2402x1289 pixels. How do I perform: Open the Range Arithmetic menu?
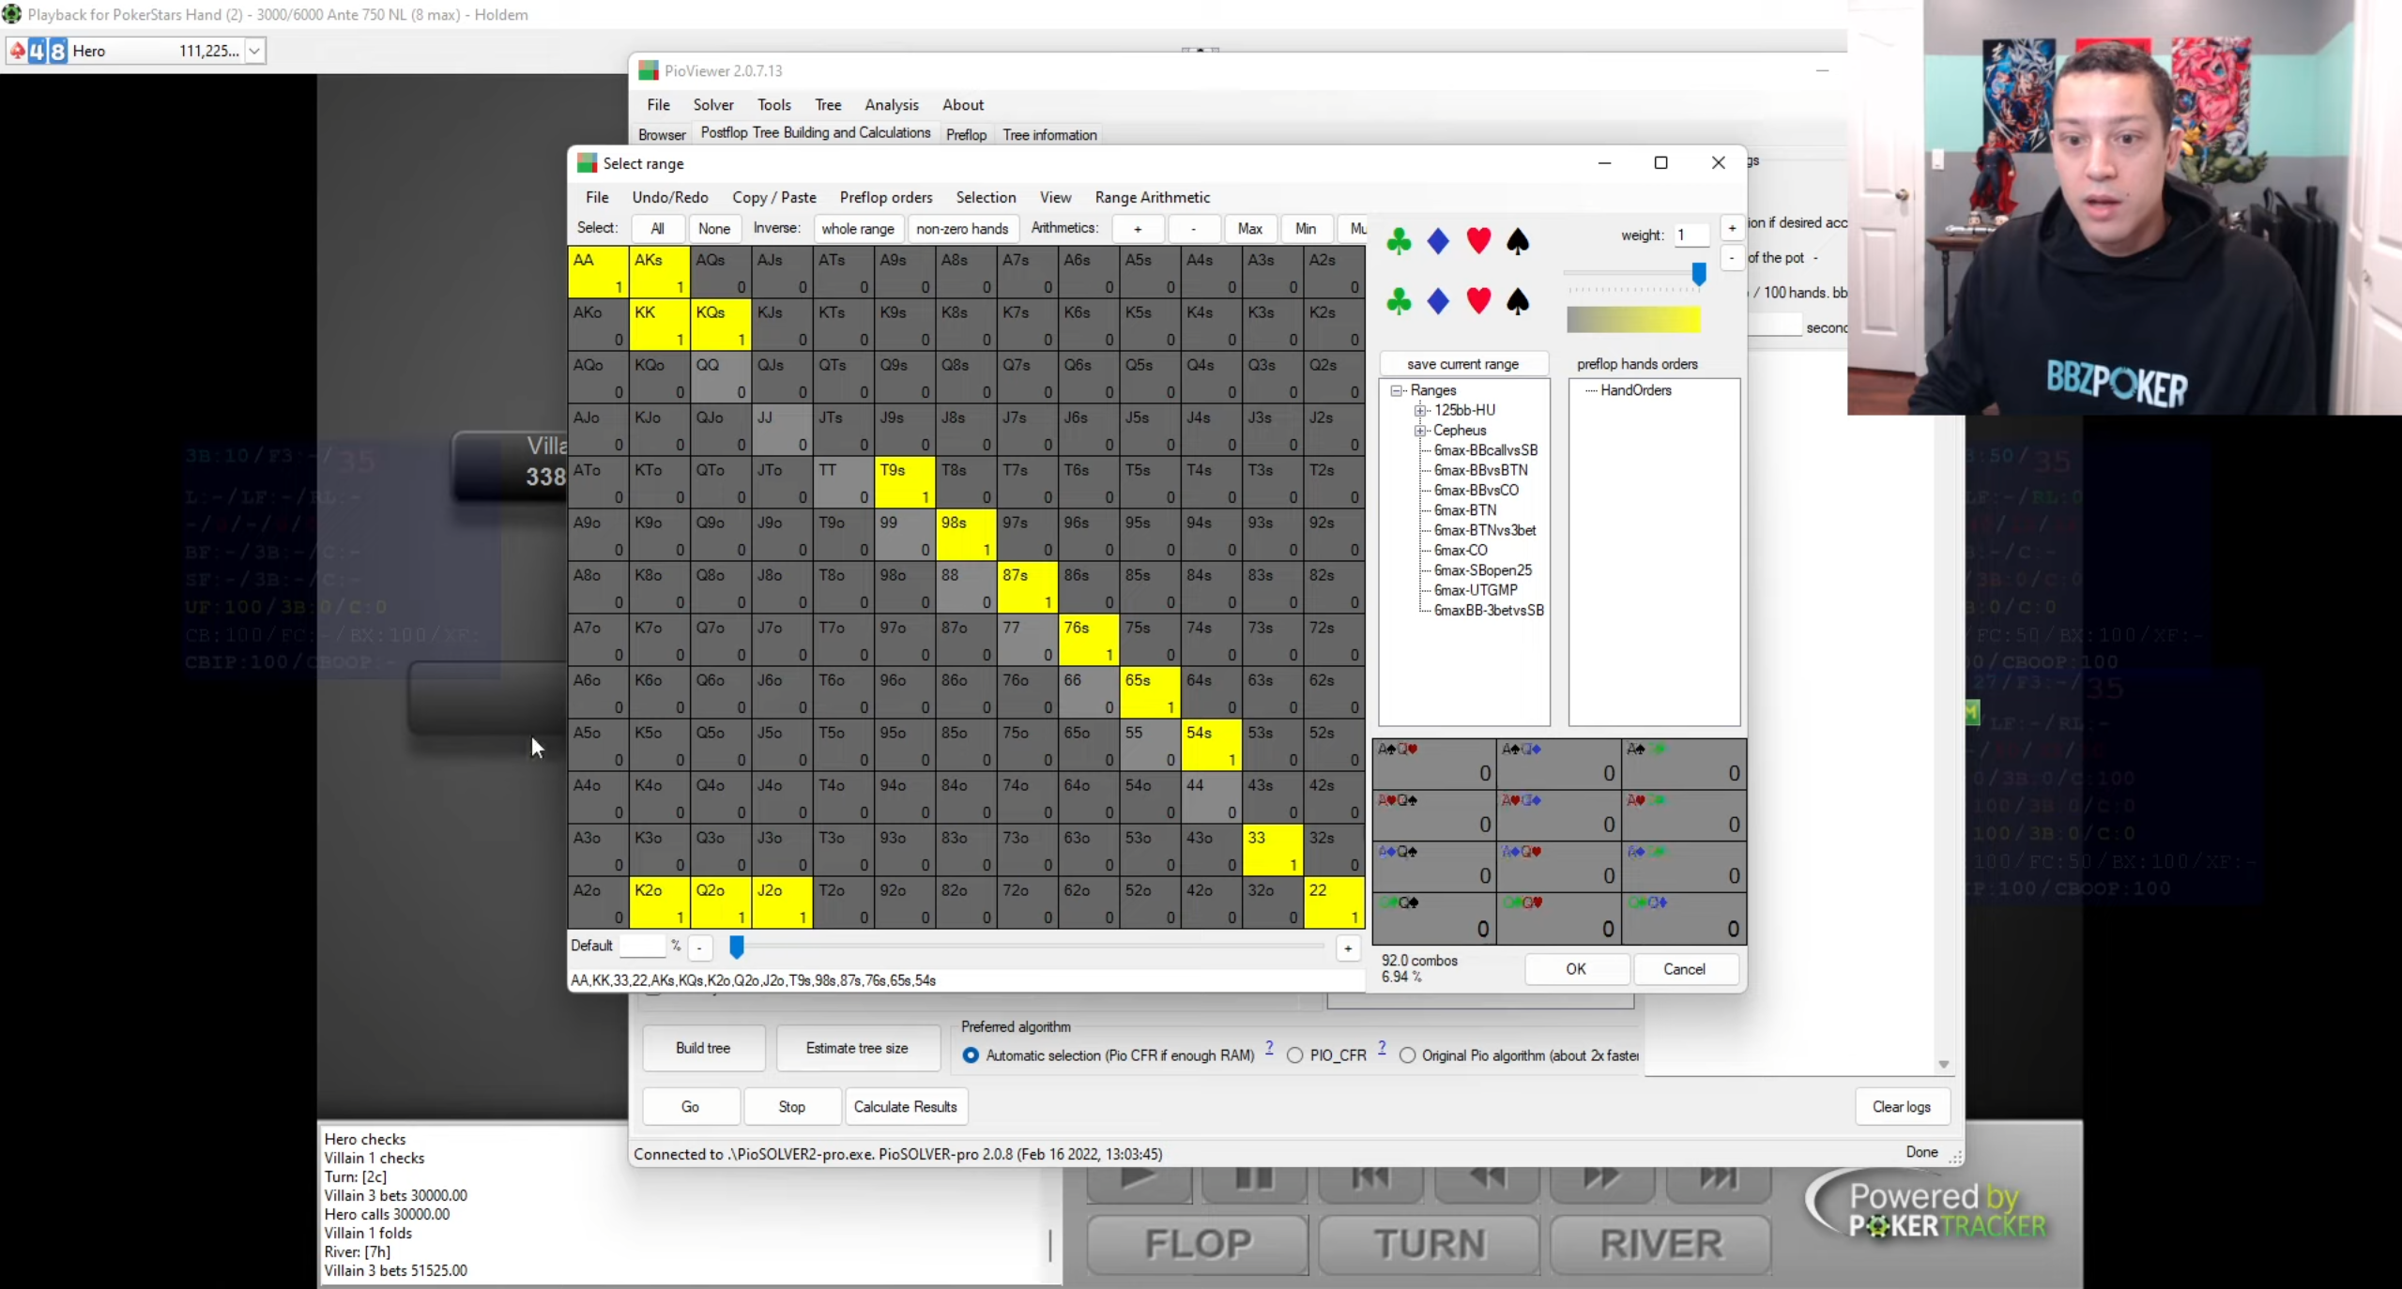1153,197
